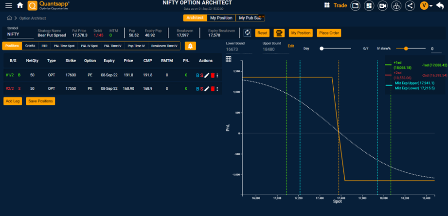
Task: Click the Day slider handle
Action: [322, 49]
